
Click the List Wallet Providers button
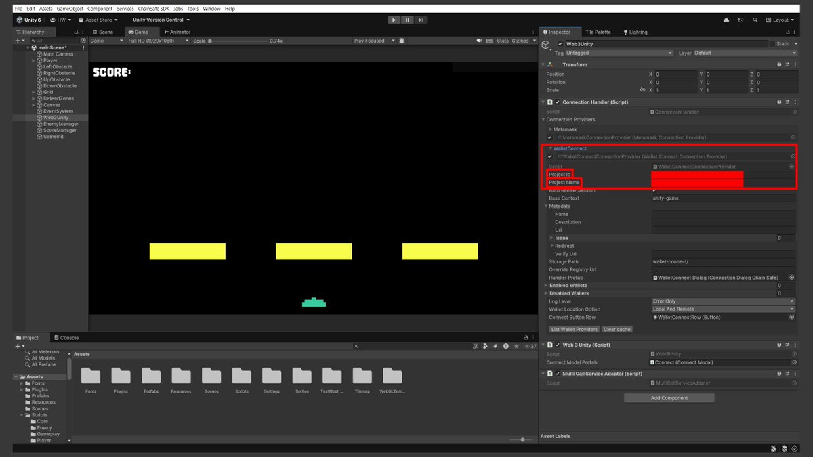pos(575,329)
